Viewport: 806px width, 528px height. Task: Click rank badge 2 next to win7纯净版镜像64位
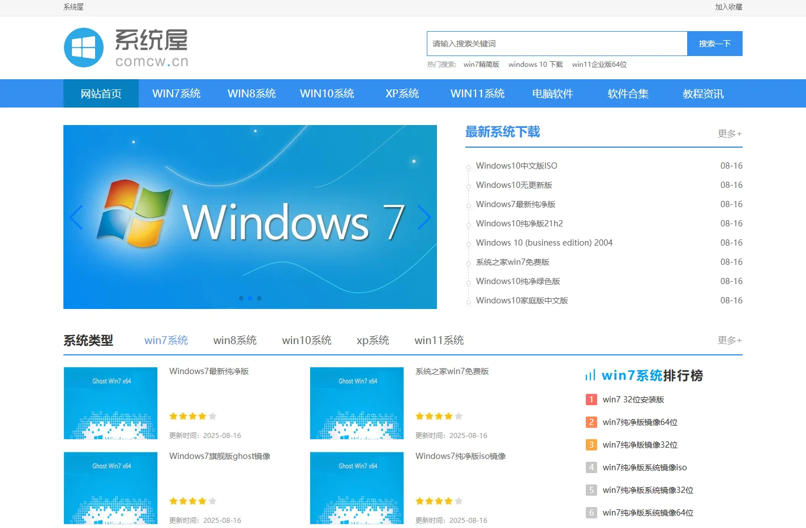(591, 422)
